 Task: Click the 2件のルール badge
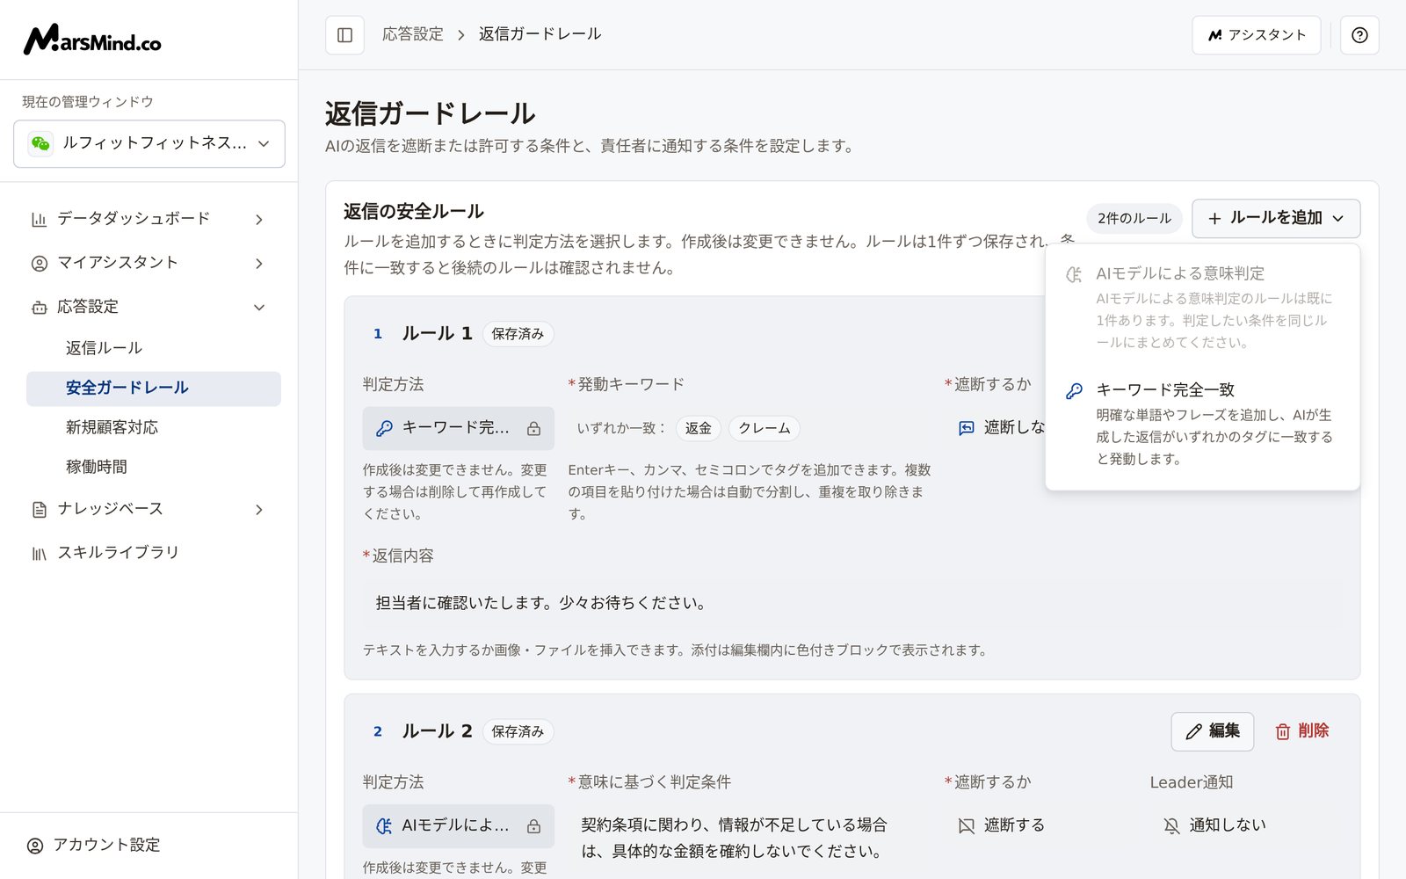(1134, 218)
